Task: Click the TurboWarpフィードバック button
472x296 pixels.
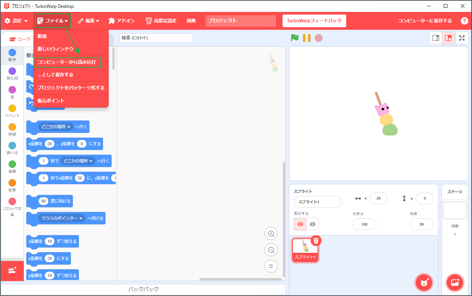Action: point(314,21)
